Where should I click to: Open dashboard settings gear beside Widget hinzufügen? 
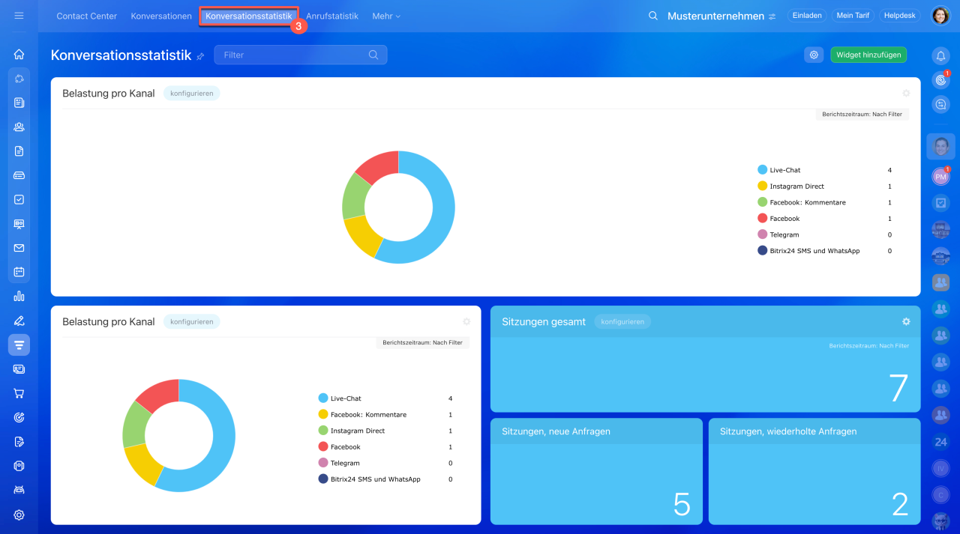point(814,55)
